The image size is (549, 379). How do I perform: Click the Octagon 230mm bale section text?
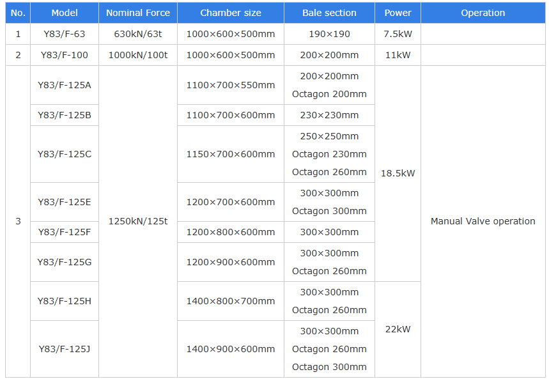329,154
